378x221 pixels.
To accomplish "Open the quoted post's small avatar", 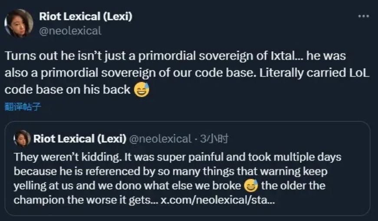I will (22, 139).
